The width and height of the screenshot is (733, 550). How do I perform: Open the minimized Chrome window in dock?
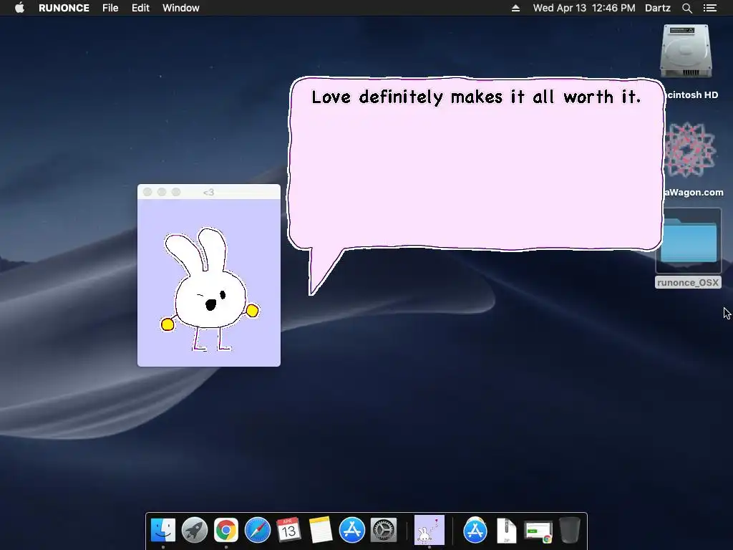tap(538, 531)
